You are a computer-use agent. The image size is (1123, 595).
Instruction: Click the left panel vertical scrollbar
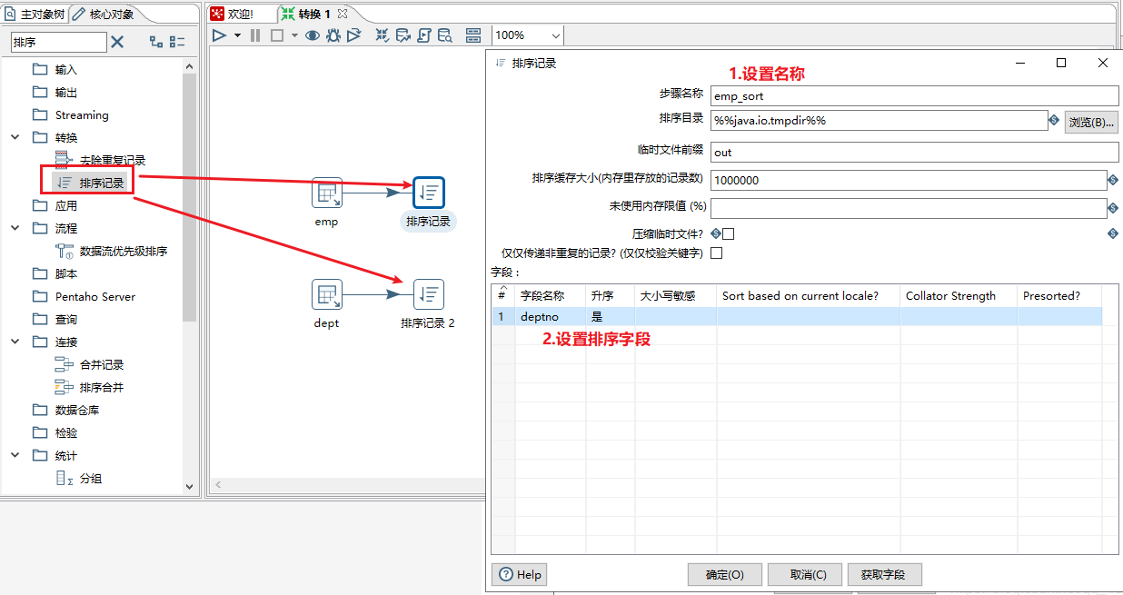pos(190,196)
